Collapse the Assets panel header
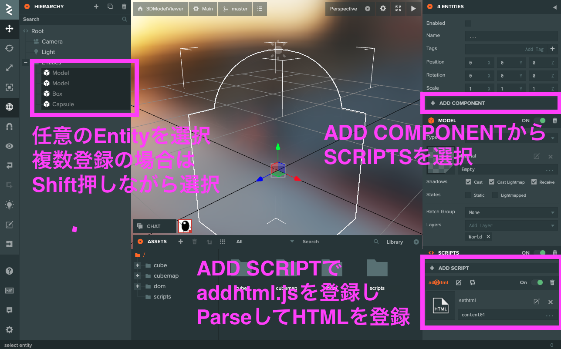This screenshot has width=561, height=349. [x=140, y=242]
